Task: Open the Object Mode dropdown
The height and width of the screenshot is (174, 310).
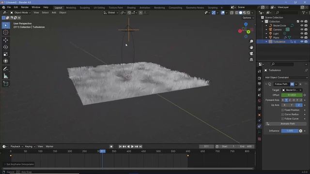Action: click(x=20, y=13)
